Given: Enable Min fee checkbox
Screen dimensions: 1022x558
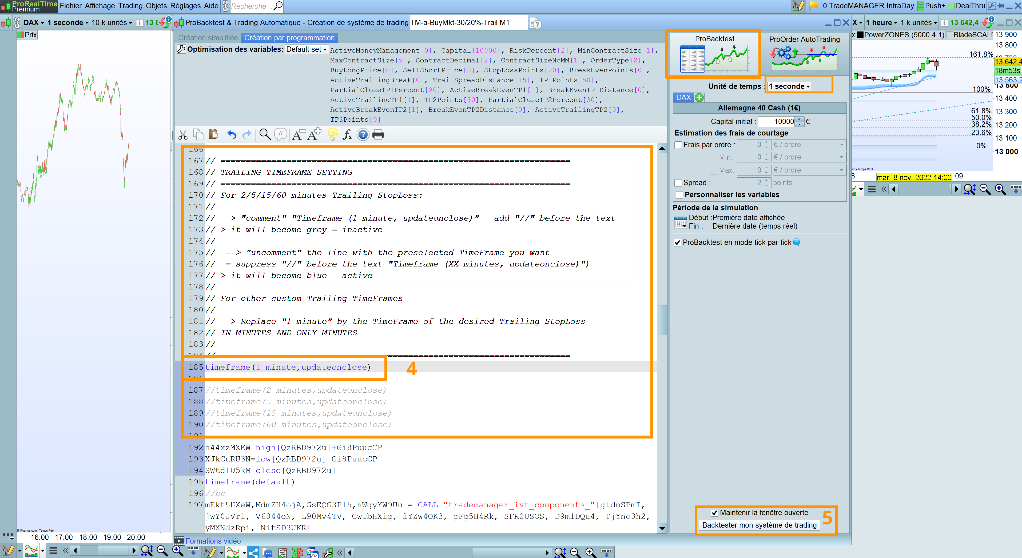Looking at the screenshot, I should point(713,157).
